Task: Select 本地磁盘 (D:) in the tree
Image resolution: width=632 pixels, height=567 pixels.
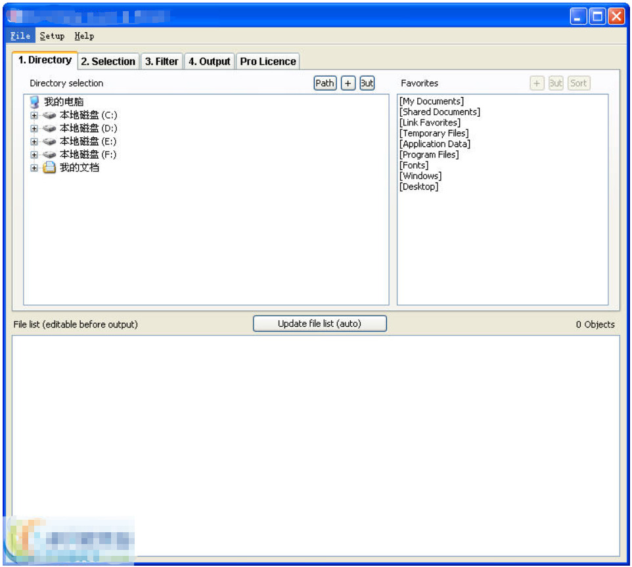Action: pyautogui.click(x=88, y=129)
